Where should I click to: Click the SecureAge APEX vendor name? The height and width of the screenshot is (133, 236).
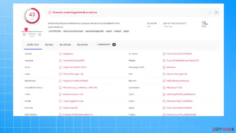coord(136,67)
